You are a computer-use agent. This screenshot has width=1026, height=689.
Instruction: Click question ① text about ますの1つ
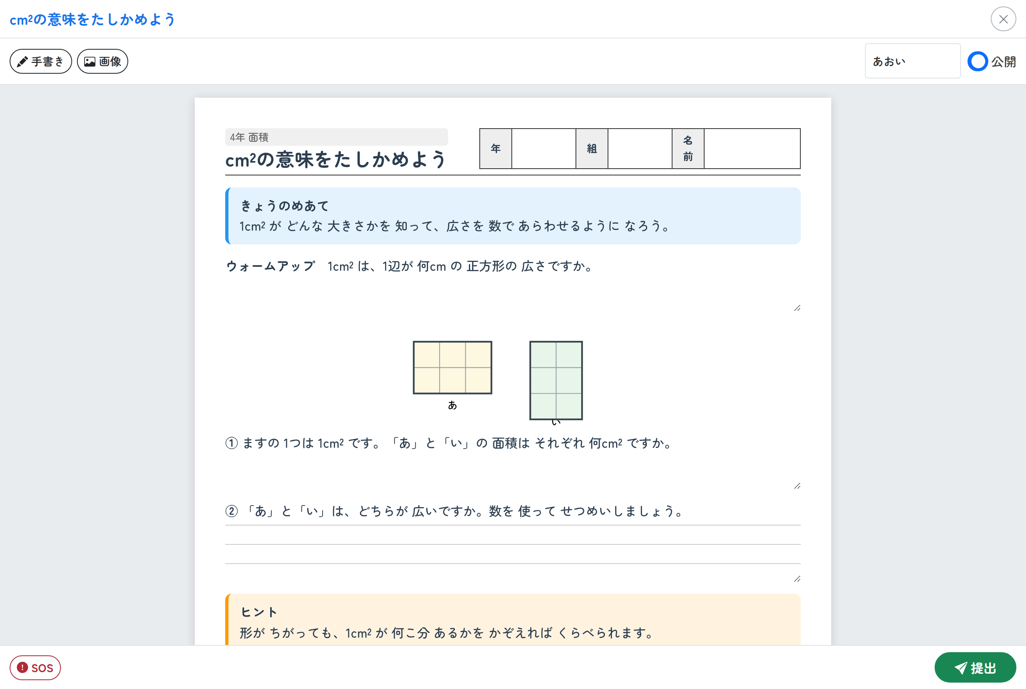[449, 443]
